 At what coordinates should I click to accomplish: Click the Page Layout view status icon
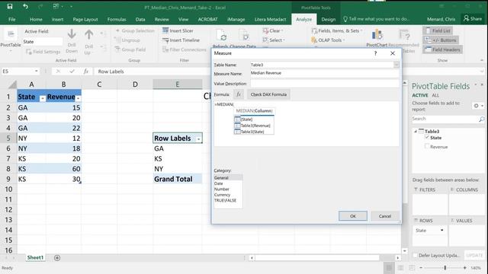pyautogui.click(x=400, y=268)
